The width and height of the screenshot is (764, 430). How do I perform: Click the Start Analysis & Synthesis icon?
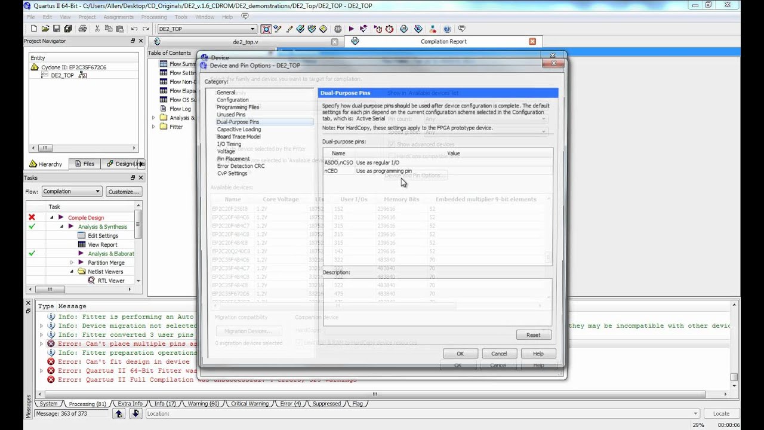[363, 29]
